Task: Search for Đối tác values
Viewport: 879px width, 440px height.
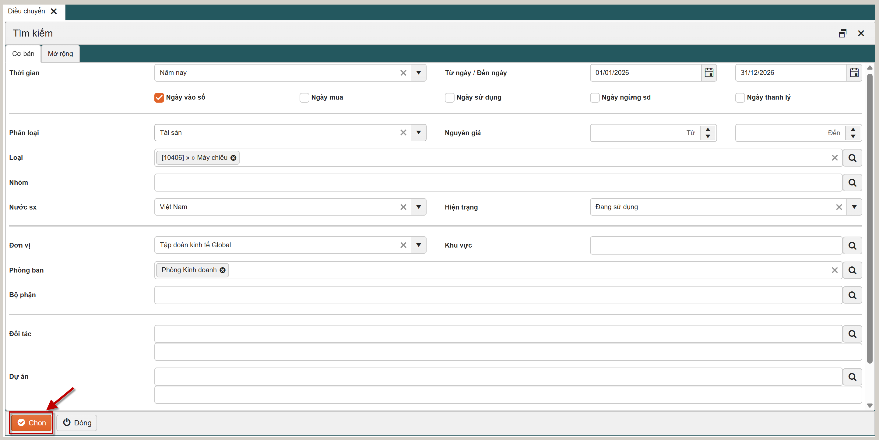Action: coord(853,334)
